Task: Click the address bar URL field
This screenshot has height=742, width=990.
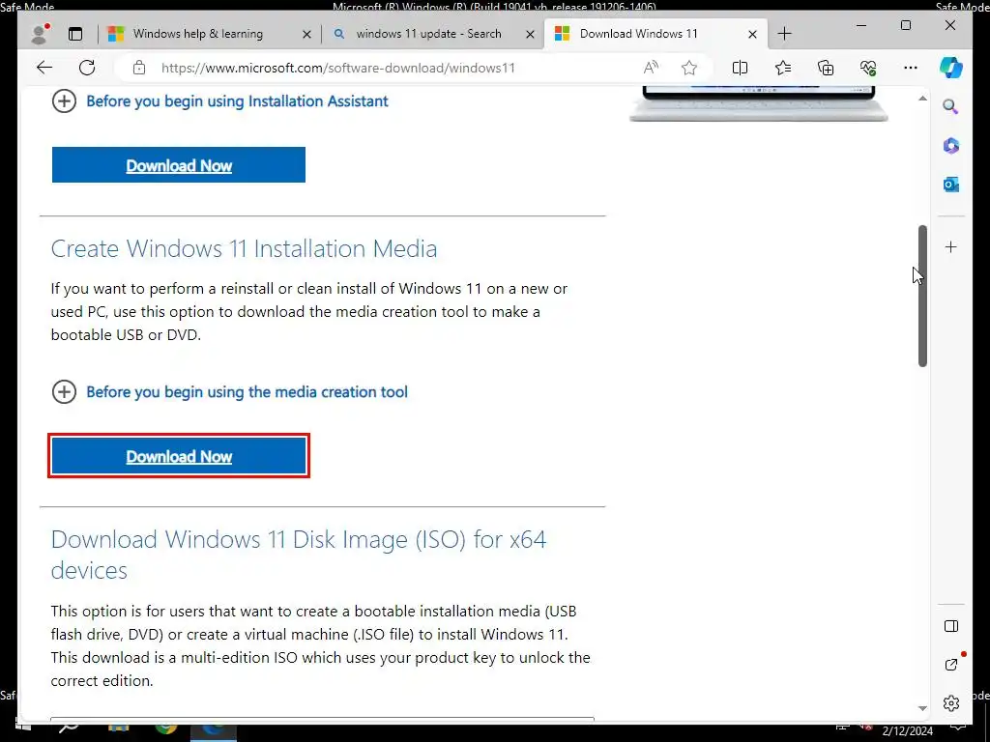Action: tap(337, 68)
